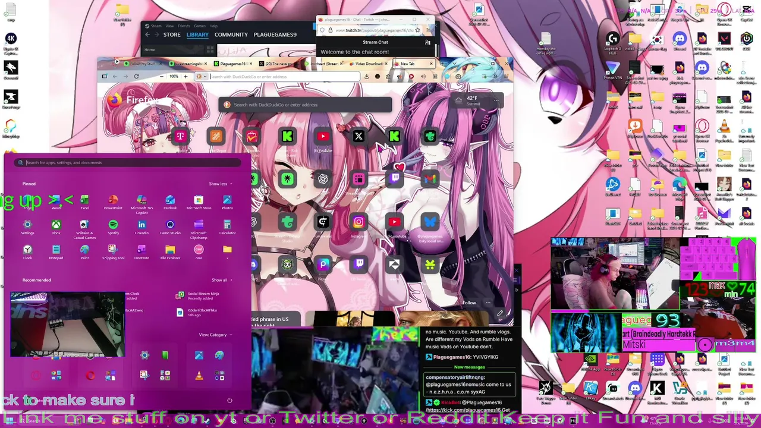Go to Steam STORE tab

click(x=172, y=34)
